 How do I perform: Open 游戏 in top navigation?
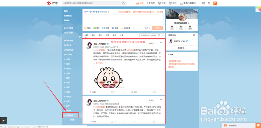(173, 3)
